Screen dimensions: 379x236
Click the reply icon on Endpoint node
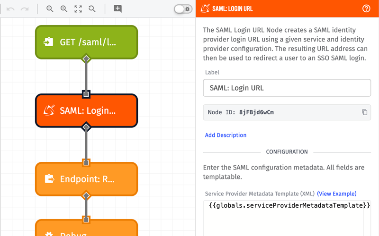tap(49, 179)
